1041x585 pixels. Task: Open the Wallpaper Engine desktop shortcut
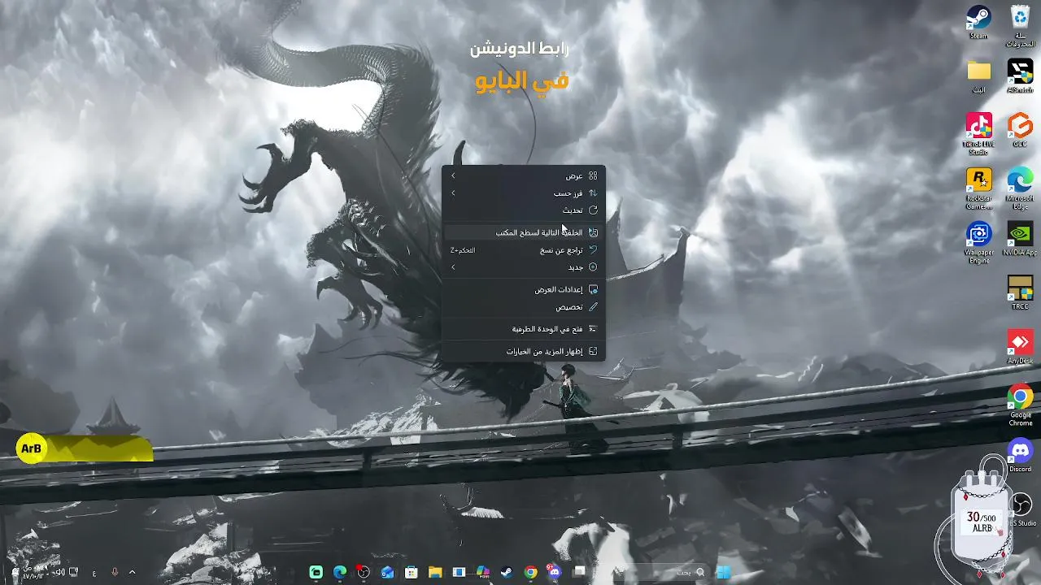tap(978, 243)
